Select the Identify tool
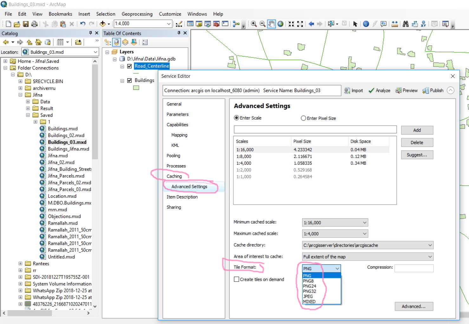Screen dimensions: 469x324 click(x=366, y=24)
